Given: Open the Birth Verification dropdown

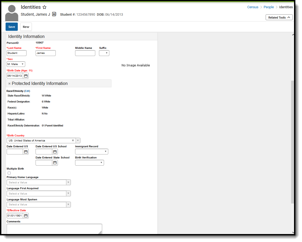Looking at the screenshot, I should (102, 162).
